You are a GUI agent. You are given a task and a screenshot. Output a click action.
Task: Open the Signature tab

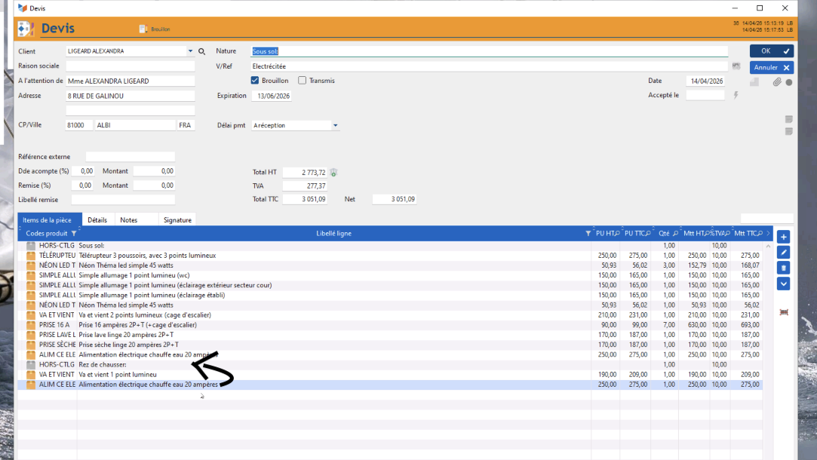[177, 220]
